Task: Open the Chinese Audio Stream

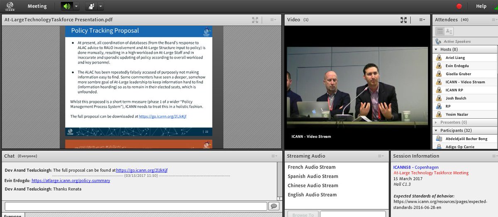Action: pos(313,185)
